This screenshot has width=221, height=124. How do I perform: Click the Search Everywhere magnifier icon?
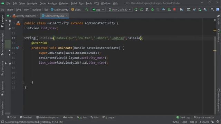pos(212,9)
